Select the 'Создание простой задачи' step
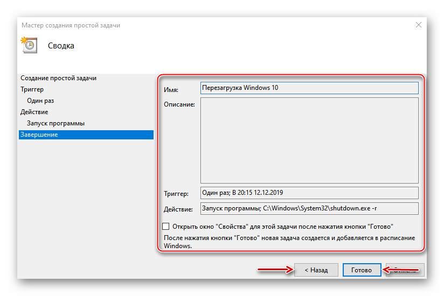Screen dimensions: 444x296 tap(58, 78)
